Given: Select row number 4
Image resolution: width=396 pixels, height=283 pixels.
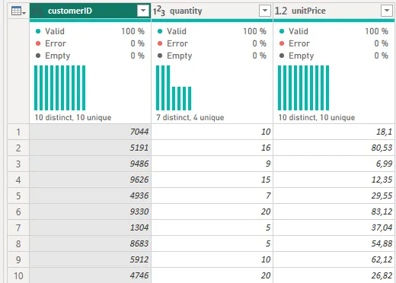Looking at the screenshot, I should point(18,180).
